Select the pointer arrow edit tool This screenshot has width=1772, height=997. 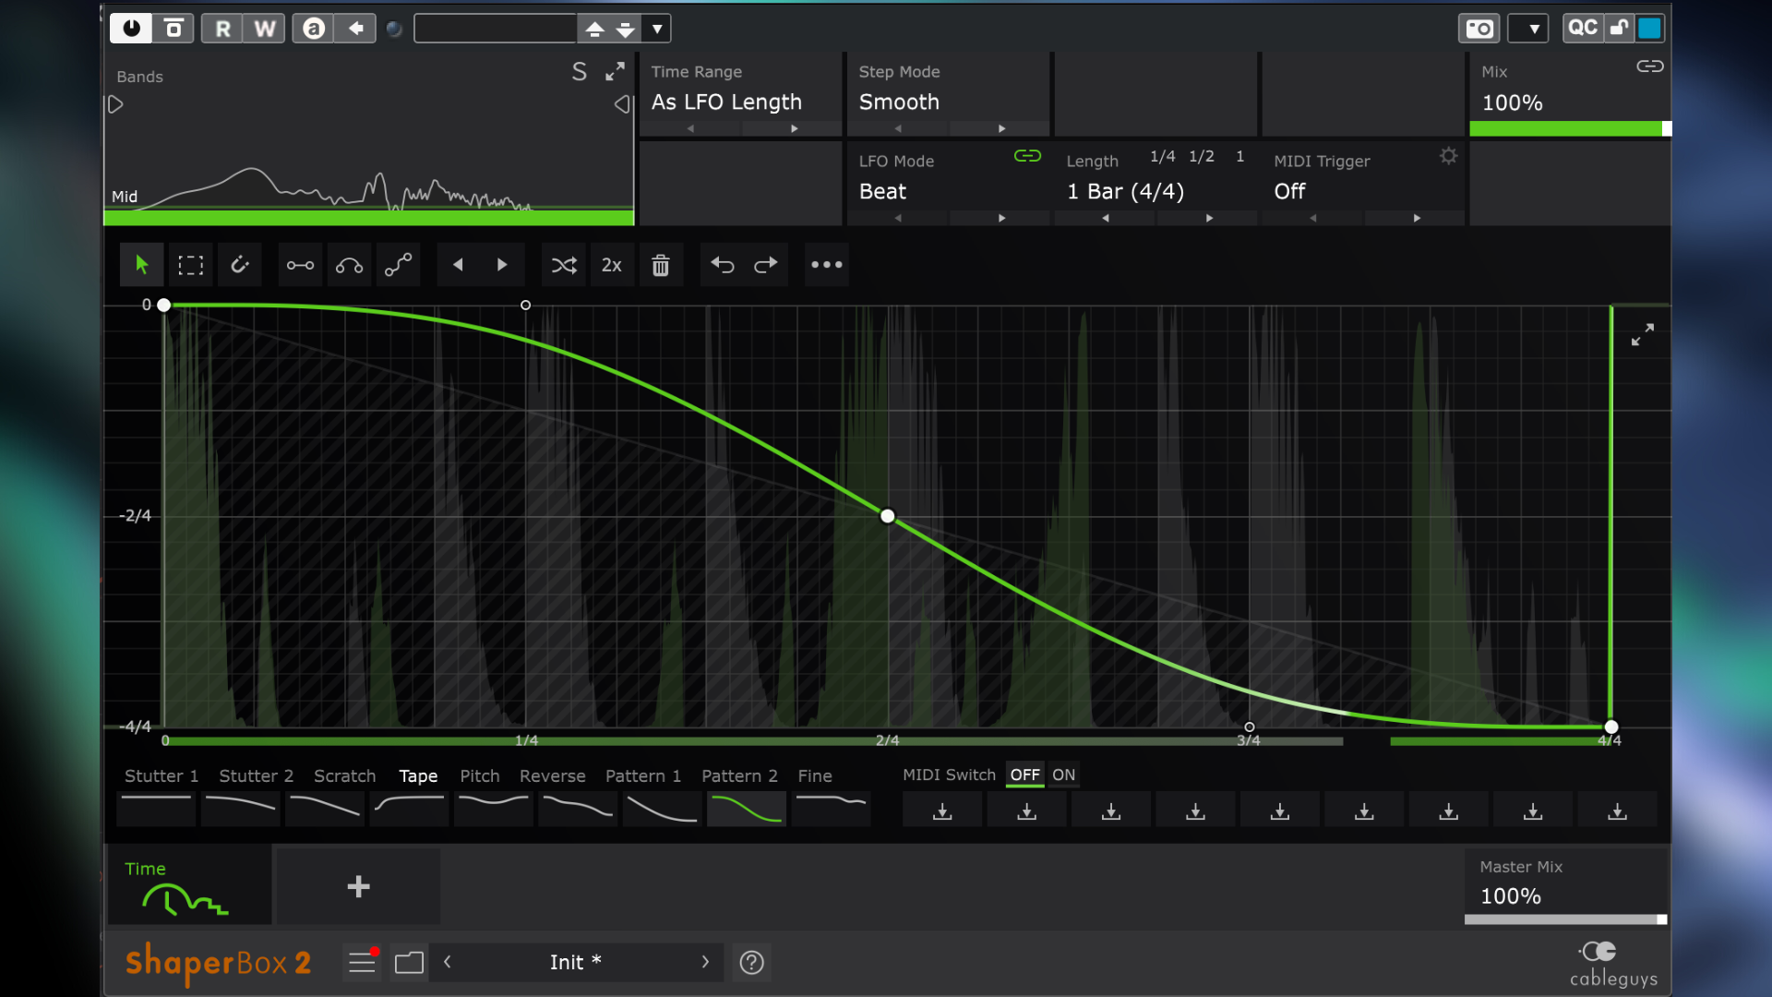point(141,265)
